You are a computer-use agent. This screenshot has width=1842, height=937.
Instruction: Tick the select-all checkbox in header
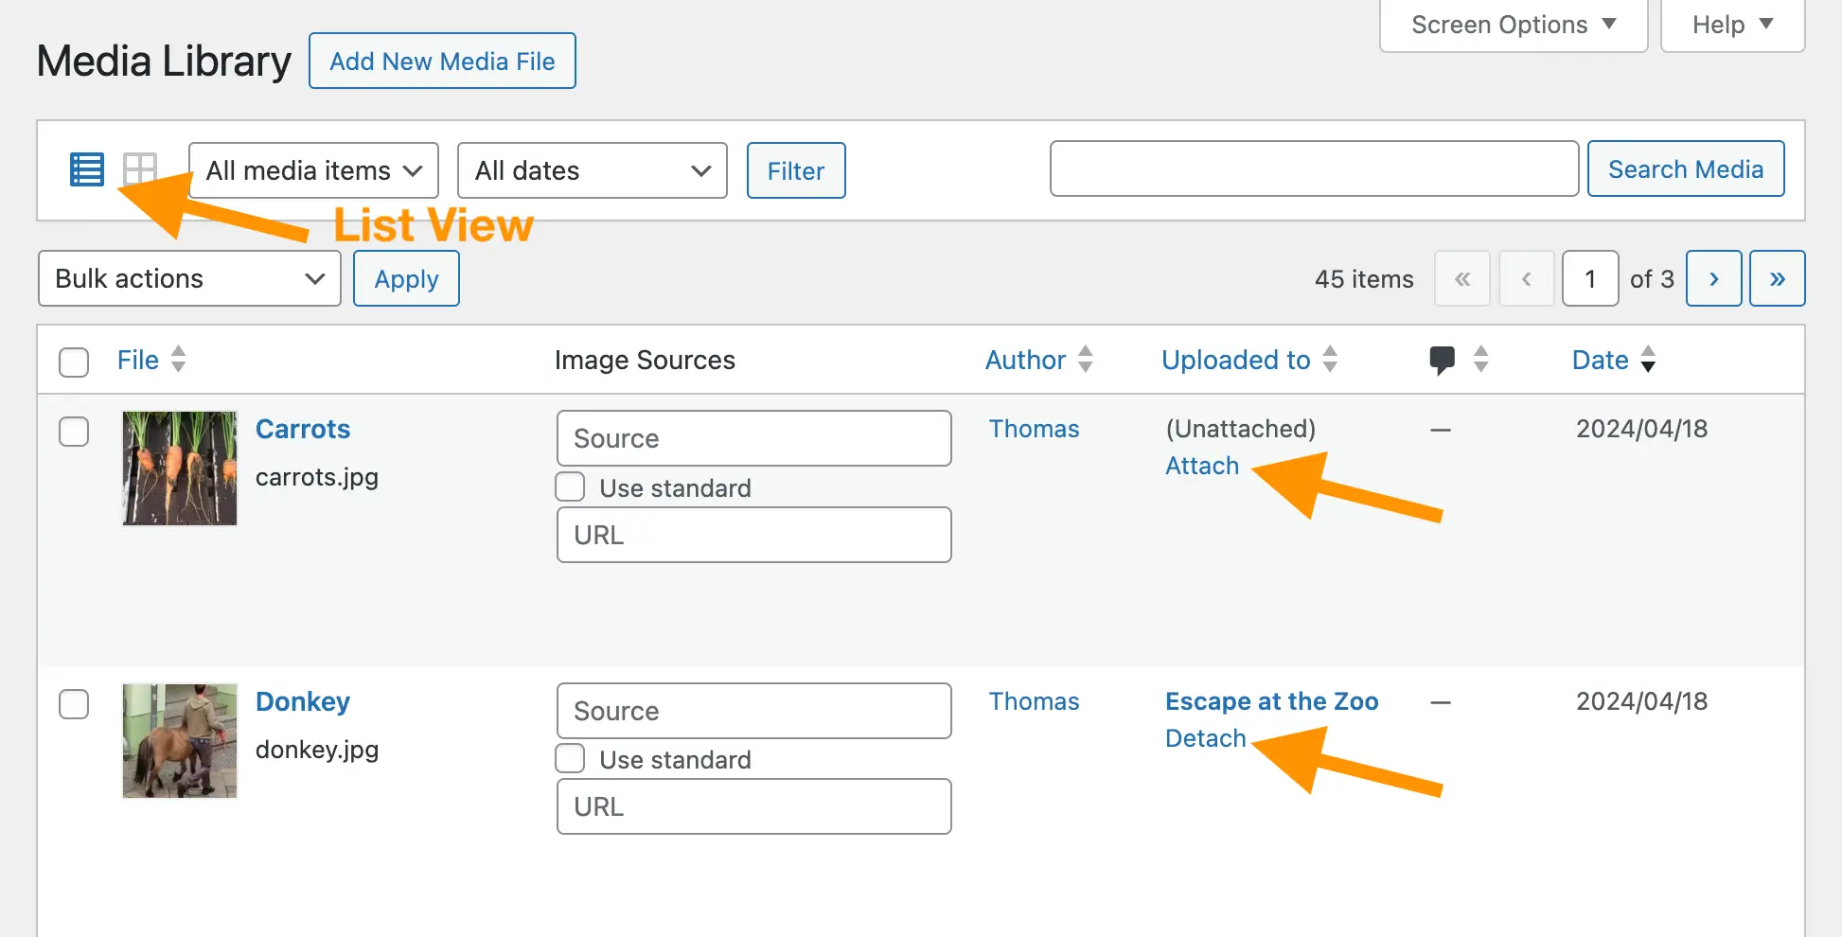coord(74,362)
